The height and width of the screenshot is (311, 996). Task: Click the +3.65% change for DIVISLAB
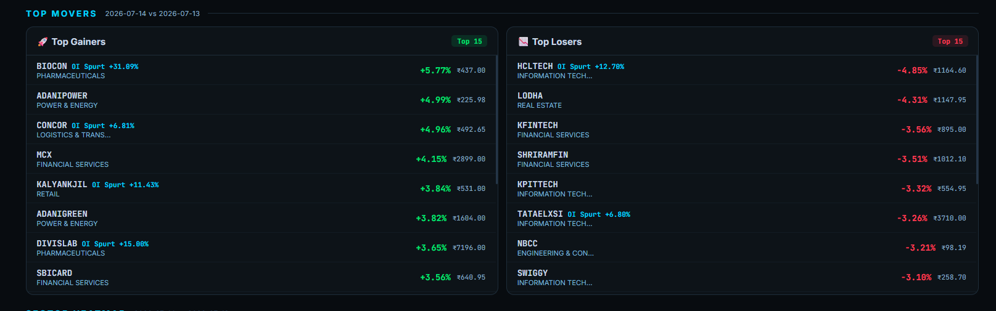431,248
